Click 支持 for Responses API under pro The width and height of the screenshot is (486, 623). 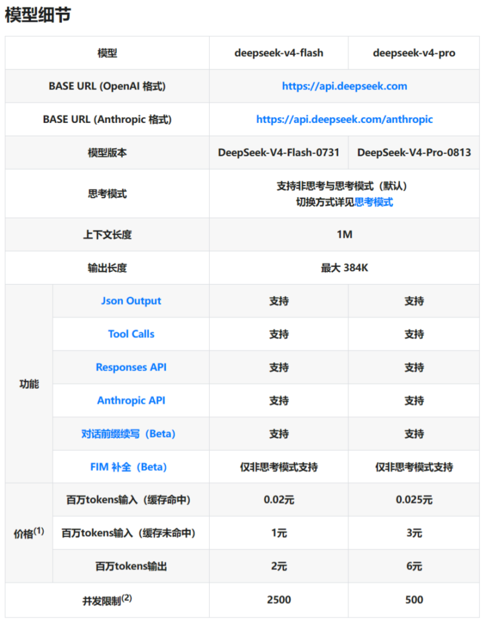tap(414, 367)
